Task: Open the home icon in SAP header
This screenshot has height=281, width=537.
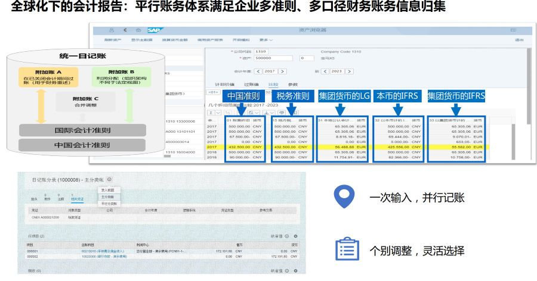Action: [x=138, y=30]
